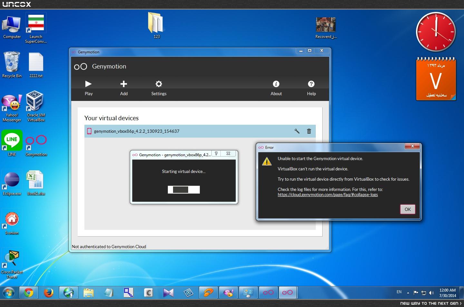Click the red analog clock gadget
Viewport: 464px width, 307px height.
[x=436, y=32]
